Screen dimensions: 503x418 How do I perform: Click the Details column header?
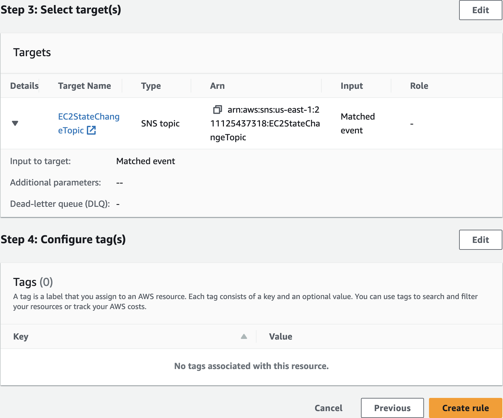click(24, 86)
